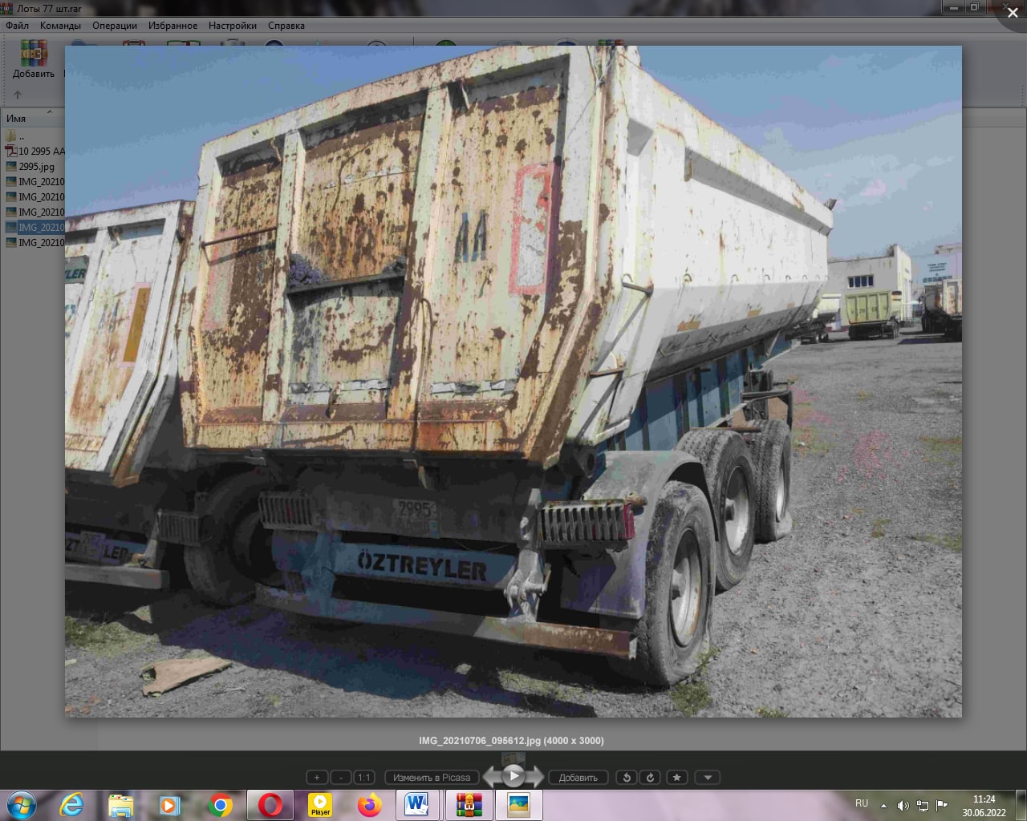Open the Избранное menu in WinRAR
The height and width of the screenshot is (821, 1027).
coord(173,26)
